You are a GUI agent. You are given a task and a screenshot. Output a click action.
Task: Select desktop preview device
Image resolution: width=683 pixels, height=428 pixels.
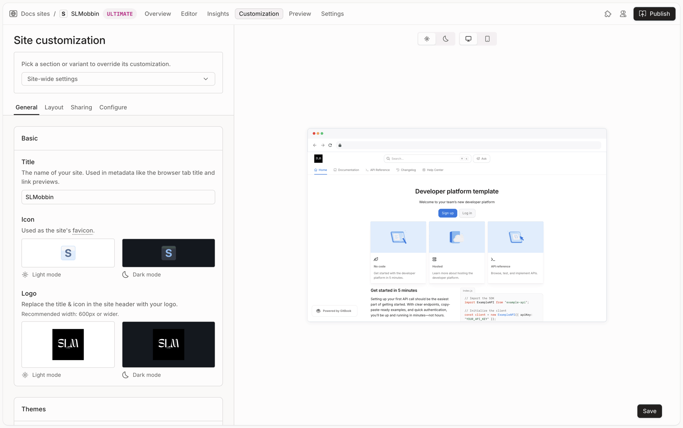coord(468,39)
